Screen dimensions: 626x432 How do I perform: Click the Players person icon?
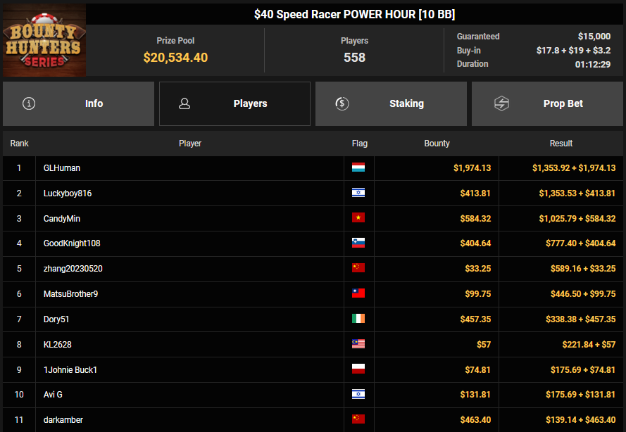click(184, 103)
